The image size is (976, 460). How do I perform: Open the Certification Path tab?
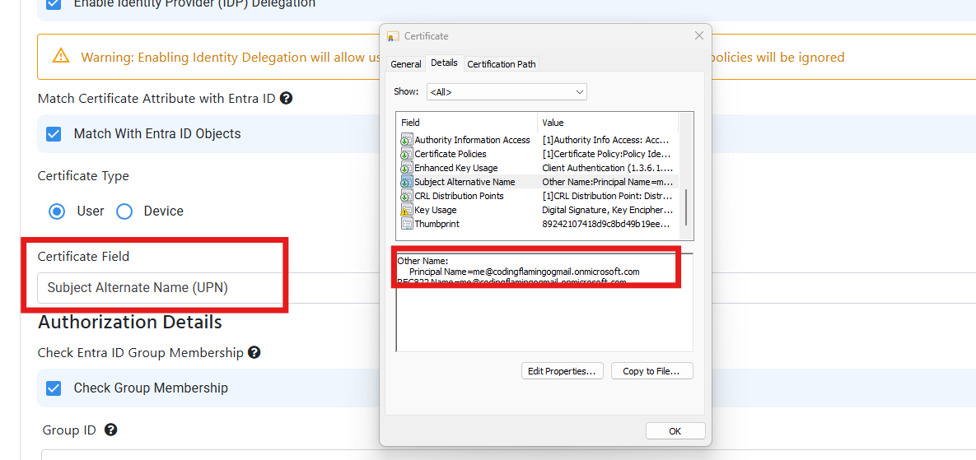tap(502, 64)
